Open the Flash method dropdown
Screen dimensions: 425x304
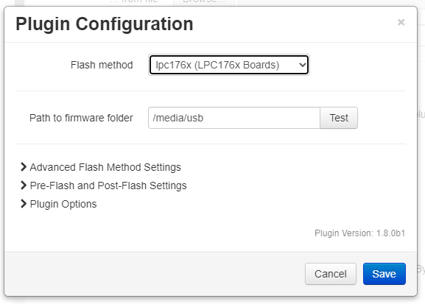coord(229,65)
